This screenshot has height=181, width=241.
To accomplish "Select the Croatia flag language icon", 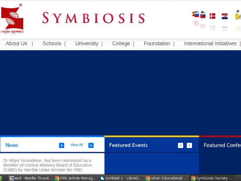I will 225,16.
